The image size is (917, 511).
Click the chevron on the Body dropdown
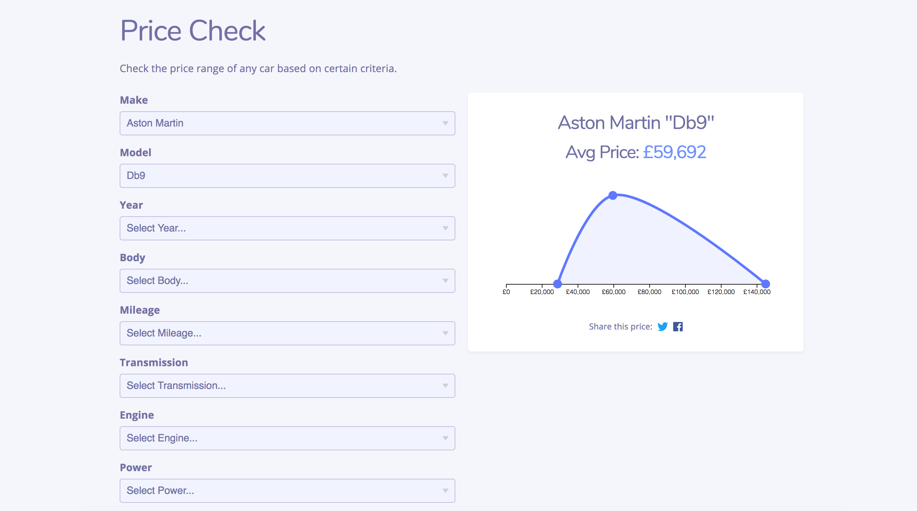click(445, 280)
